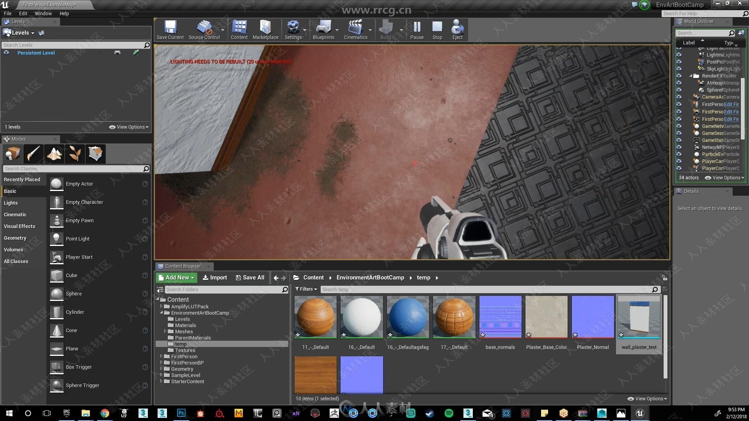Screen dimensions: 749x421
Task: Stop the play-in-editor session
Action: (437, 30)
